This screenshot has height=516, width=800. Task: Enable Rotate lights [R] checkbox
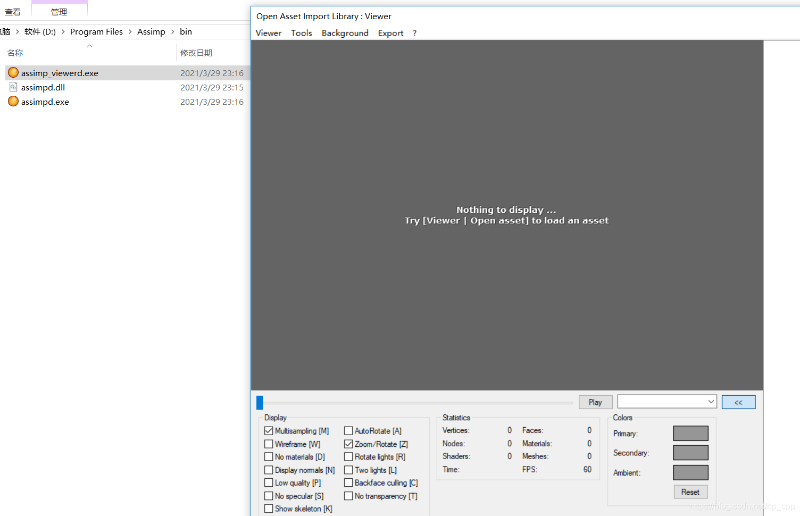[x=348, y=457]
